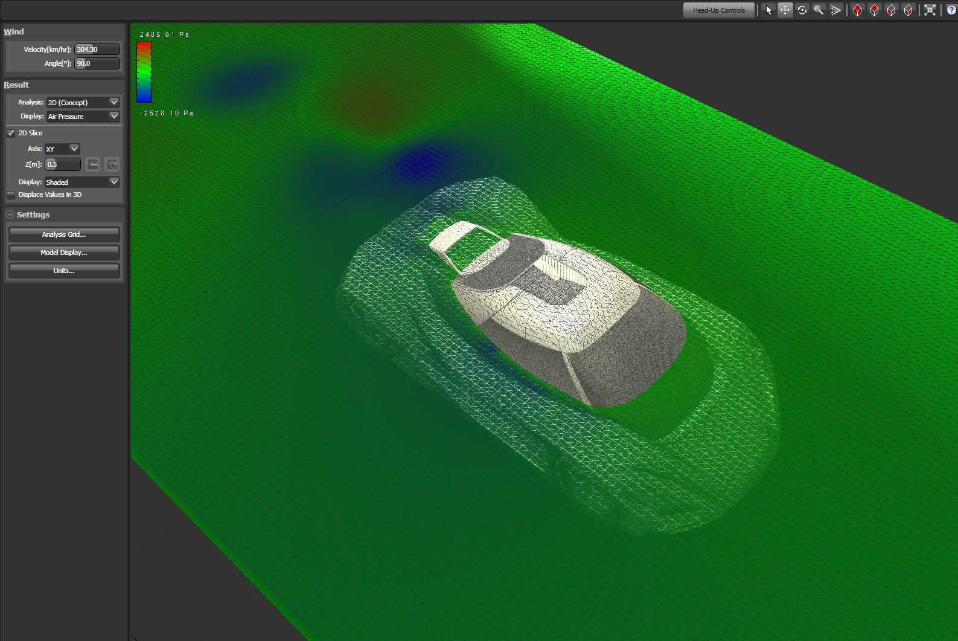Click the Z slice reset rotate icon
The width and height of the screenshot is (958, 641).
point(112,164)
